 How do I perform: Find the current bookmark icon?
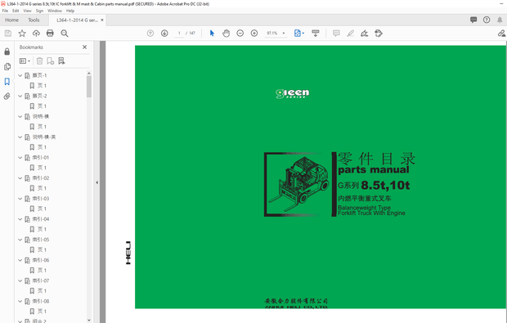point(61,61)
